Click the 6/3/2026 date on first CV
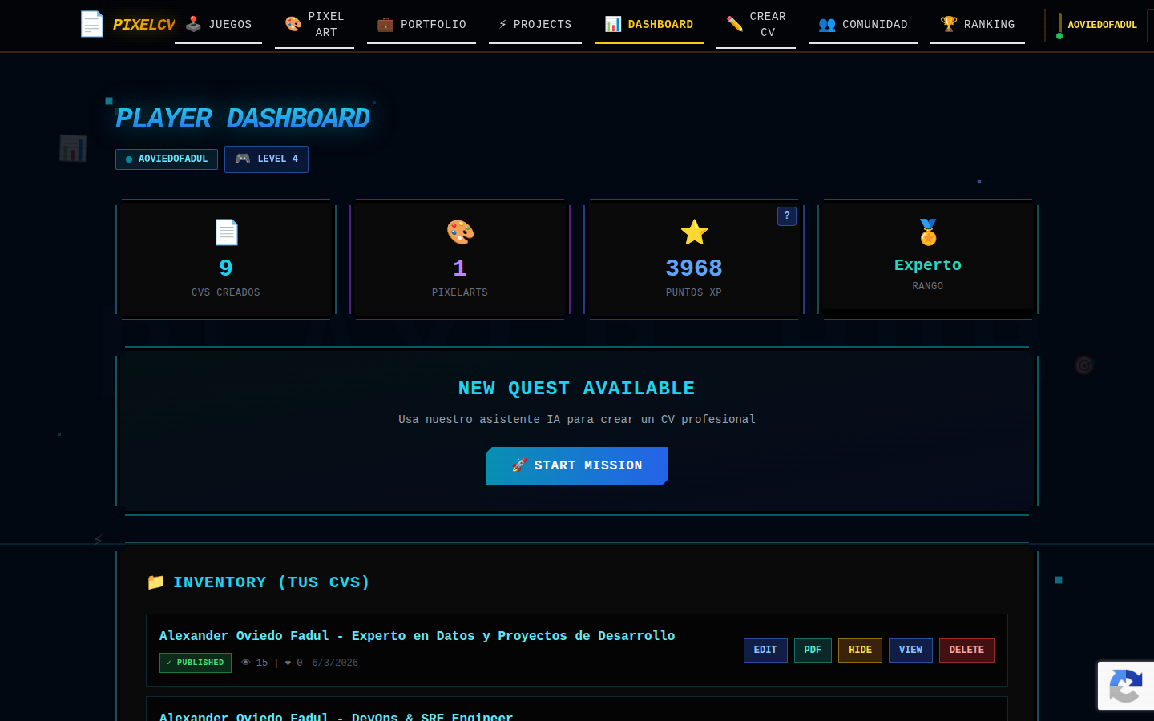 [335, 663]
